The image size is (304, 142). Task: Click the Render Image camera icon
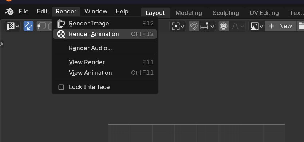point(61,24)
